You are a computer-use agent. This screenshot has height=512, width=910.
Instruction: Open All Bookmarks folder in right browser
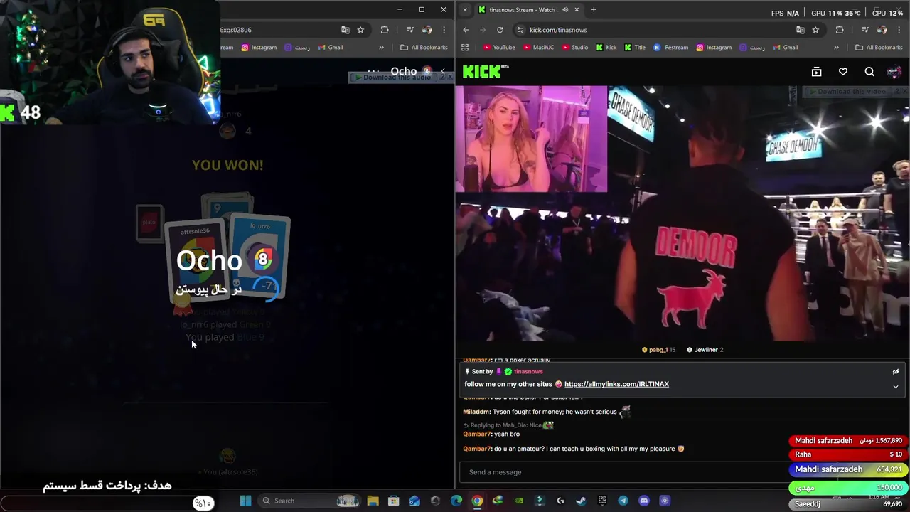click(879, 48)
